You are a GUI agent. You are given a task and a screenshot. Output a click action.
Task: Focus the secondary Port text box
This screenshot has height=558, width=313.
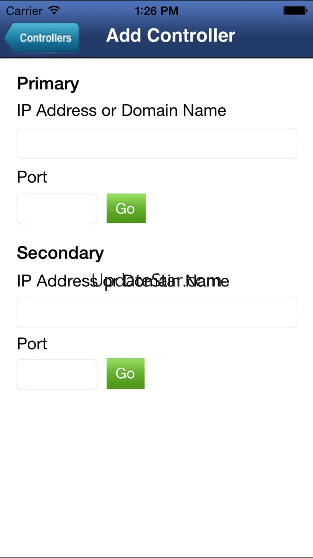pyautogui.click(x=57, y=375)
